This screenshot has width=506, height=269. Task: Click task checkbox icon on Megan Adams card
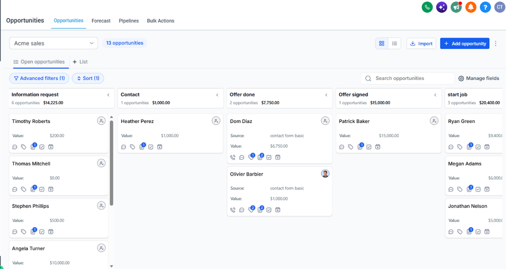(478, 189)
